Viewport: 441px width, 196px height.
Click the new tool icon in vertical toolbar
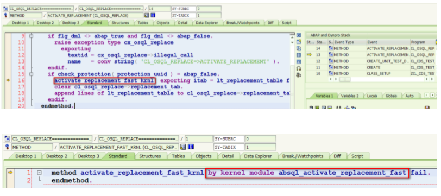click(299, 42)
